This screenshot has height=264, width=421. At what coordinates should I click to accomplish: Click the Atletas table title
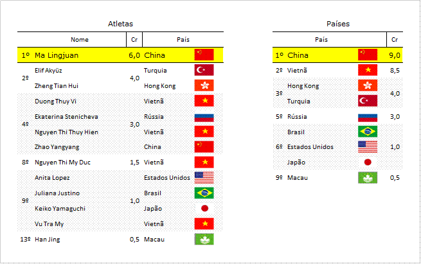(120, 24)
